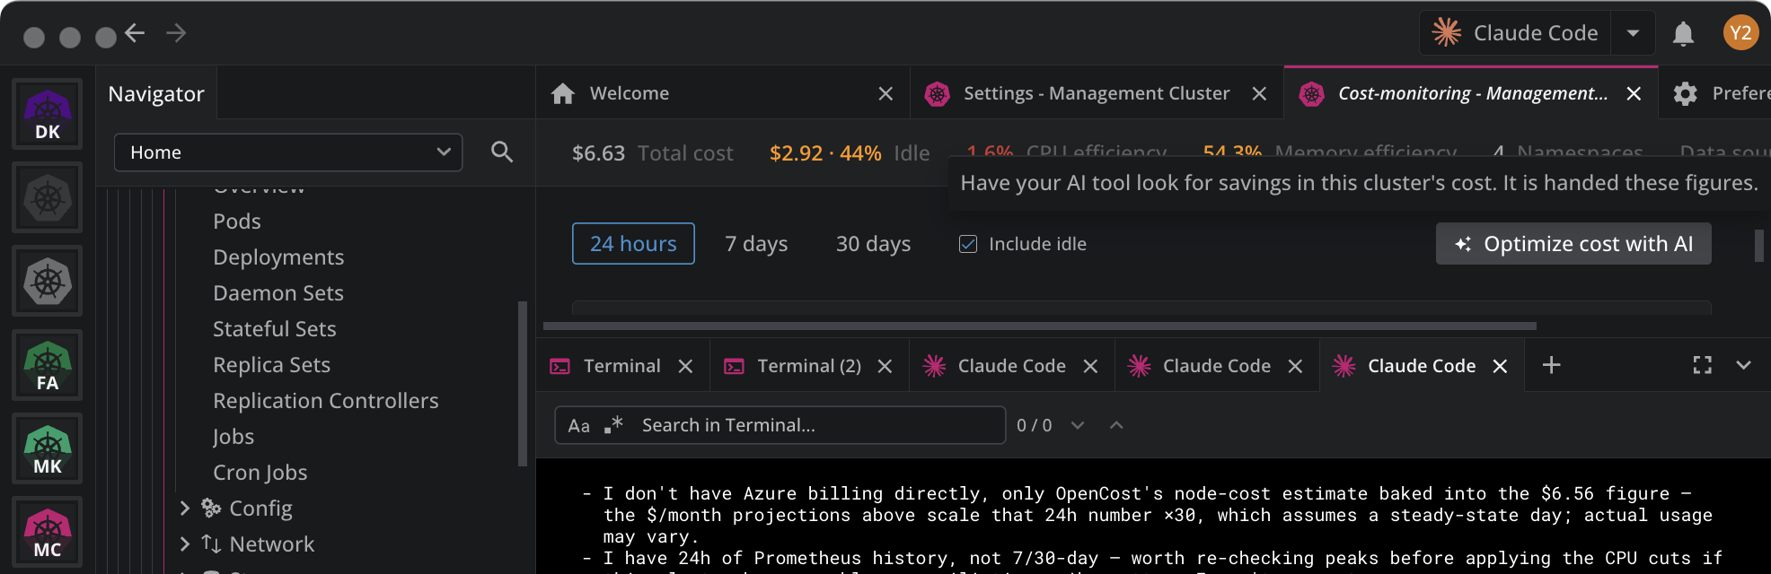Add a new terminal tab with plus

(x=1551, y=365)
